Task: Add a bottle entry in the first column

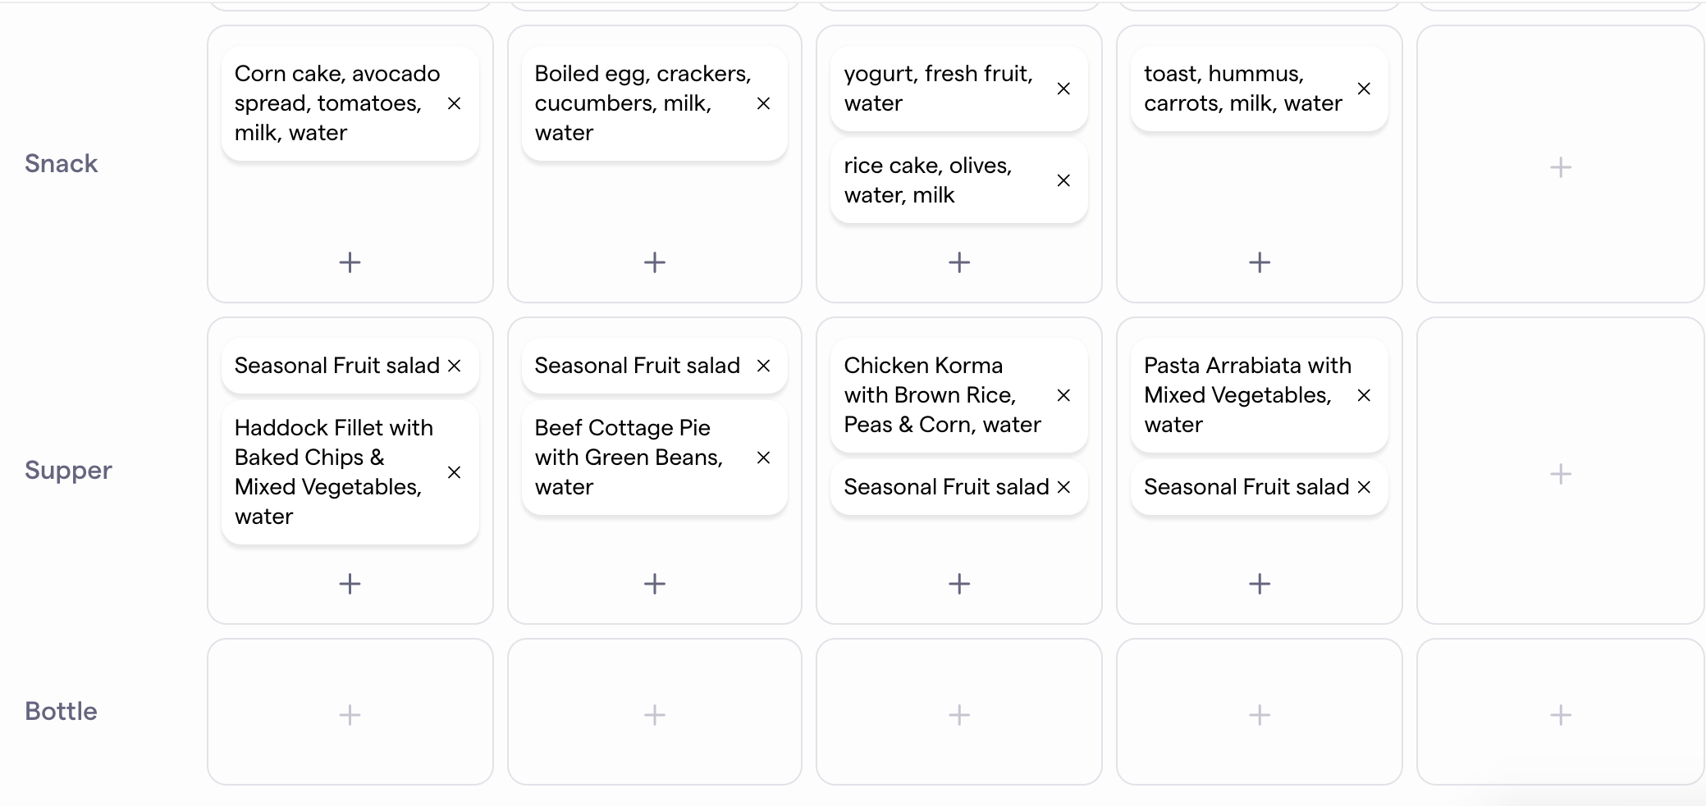Action: click(350, 715)
